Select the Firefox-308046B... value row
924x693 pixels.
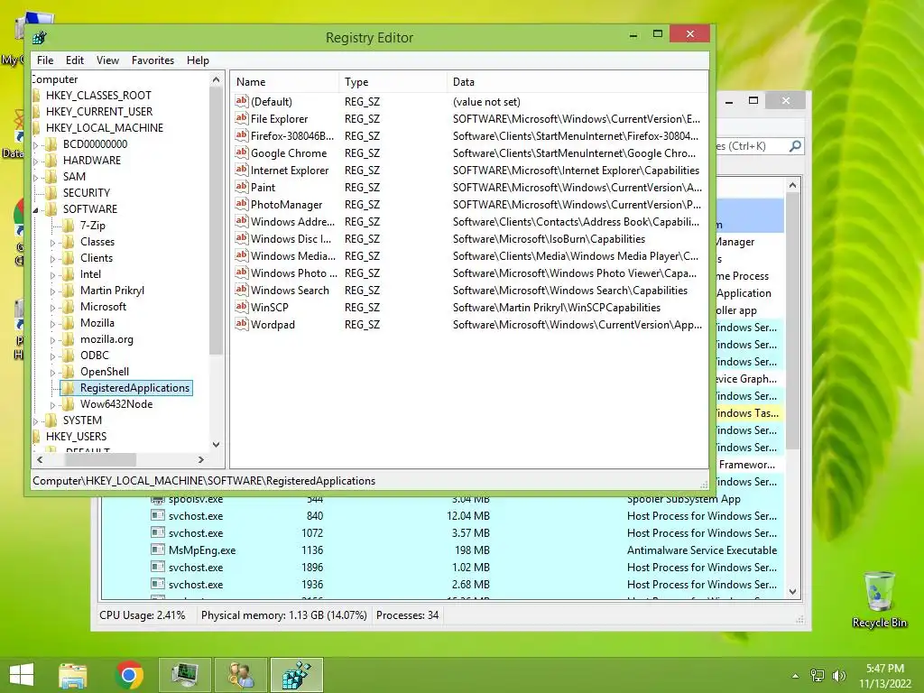tap(468, 135)
